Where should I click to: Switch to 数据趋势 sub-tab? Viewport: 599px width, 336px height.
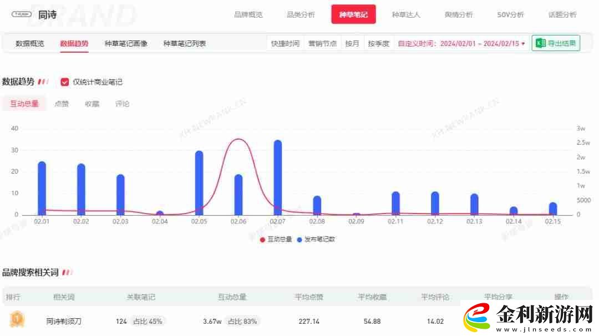74,44
